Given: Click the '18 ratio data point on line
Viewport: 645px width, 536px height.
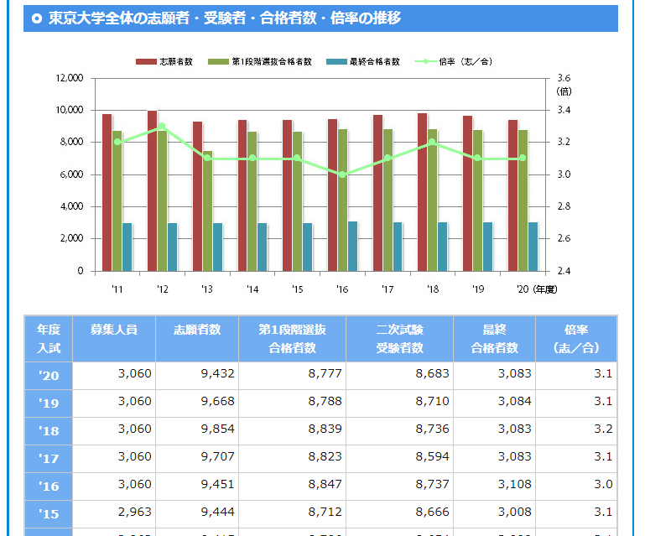Looking at the screenshot, I should click(432, 142).
